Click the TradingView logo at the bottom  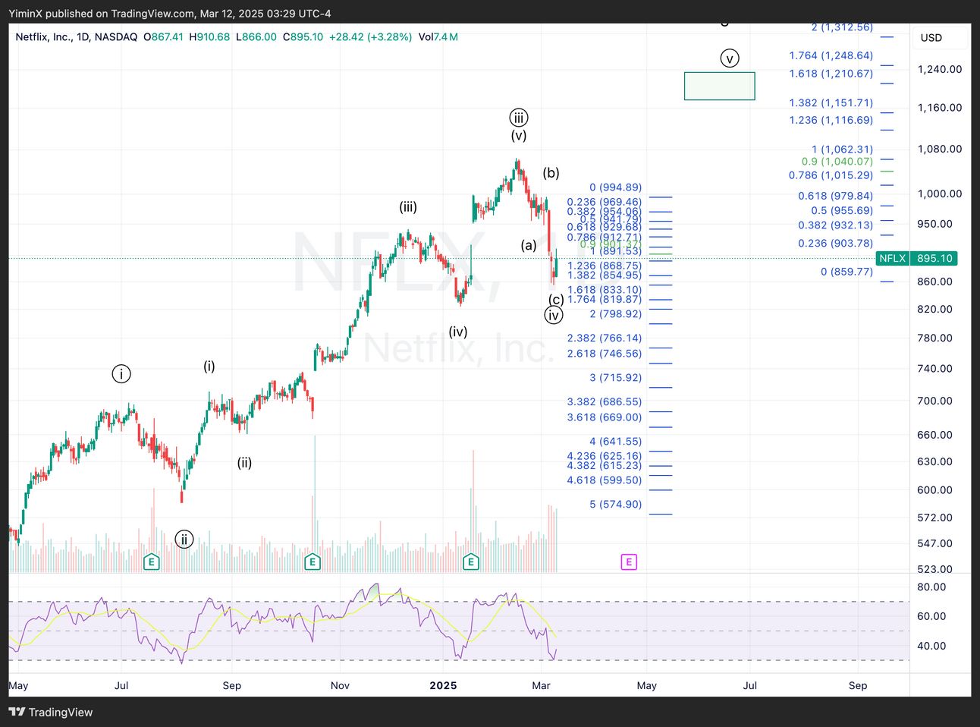point(50,712)
